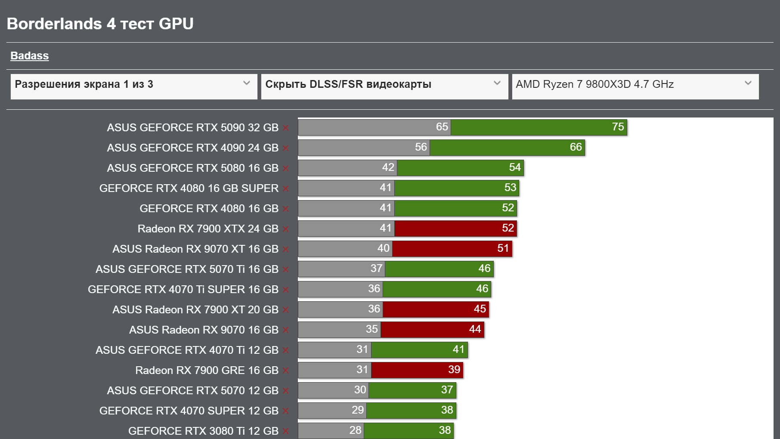Click the label Radeon RX 7900 XTX 24 GB

208,229
